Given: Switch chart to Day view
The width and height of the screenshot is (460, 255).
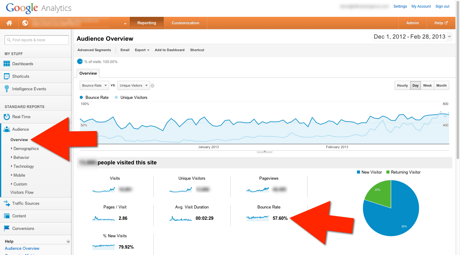Looking at the screenshot, I should 416,85.
